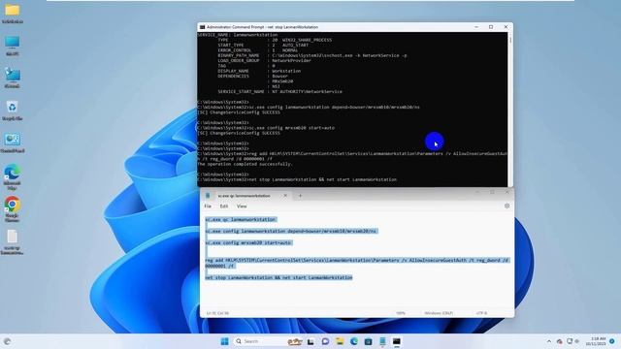Click the 'net stop LanmanWorkstation' command line in Command Prompt
The image size is (621, 349).
click(297, 179)
